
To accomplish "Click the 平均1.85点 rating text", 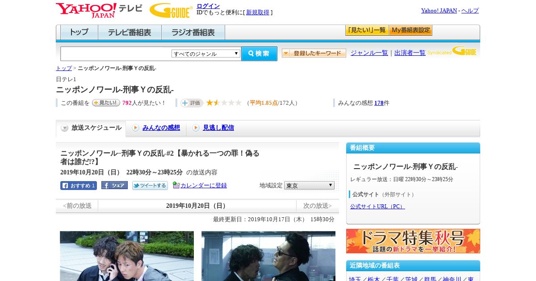I will tap(264, 103).
